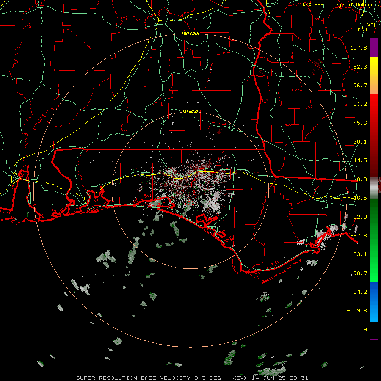This screenshot has width=381, height=381.
Task: Click the -47.6 velocity scale value
Action: pos(359,236)
